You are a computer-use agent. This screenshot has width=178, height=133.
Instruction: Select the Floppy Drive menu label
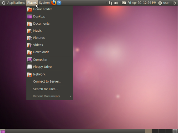point(42,67)
